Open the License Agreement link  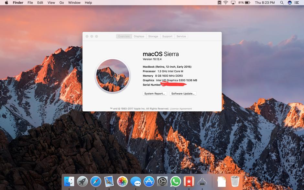tap(181, 109)
